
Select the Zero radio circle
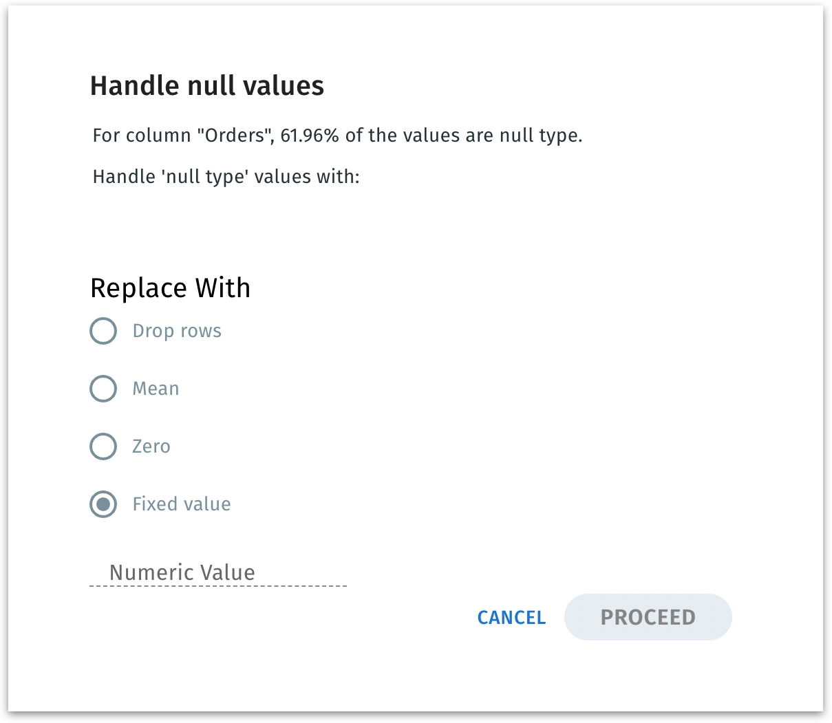pos(103,446)
